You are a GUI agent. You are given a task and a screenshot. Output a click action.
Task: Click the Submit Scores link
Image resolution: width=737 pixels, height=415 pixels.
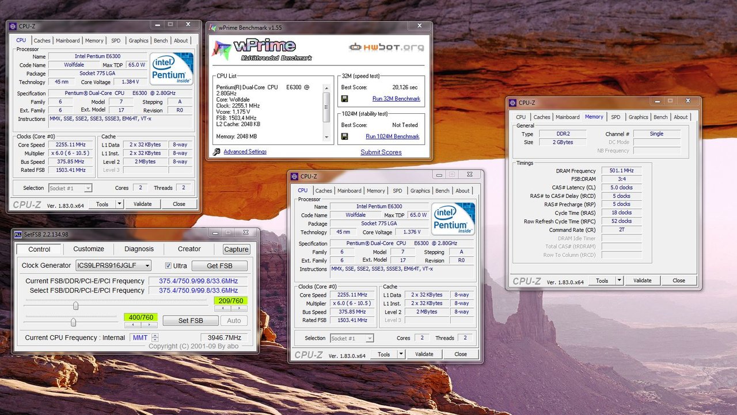click(381, 152)
